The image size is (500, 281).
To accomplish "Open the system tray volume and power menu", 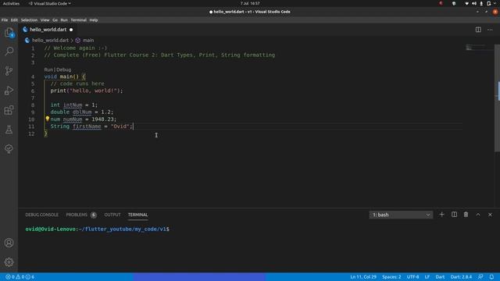I will (x=481, y=3).
